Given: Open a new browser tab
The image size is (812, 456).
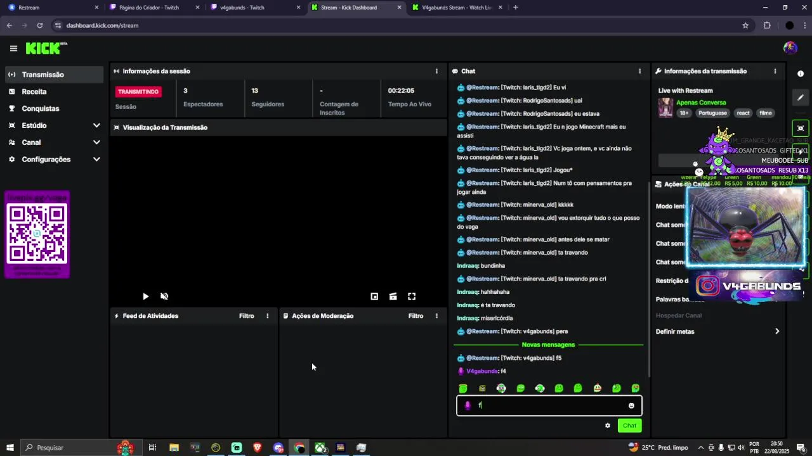Looking at the screenshot, I should pos(515,8).
